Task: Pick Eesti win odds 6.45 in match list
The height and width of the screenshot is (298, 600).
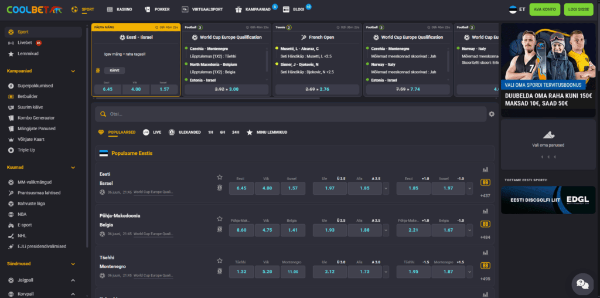Action: [241, 188]
